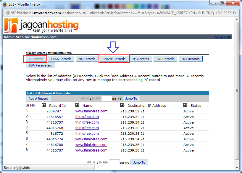Open the AAAA Records tab
The height and width of the screenshot is (173, 242).
61,59
